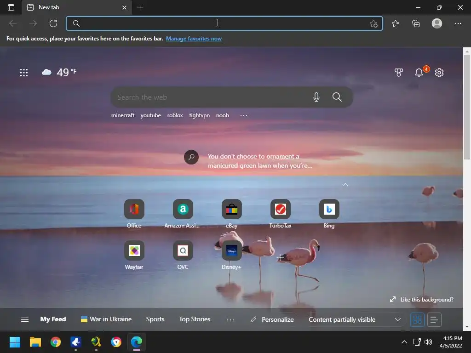
Task: Switch to Top Stories tab
Action: tap(195, 319)
